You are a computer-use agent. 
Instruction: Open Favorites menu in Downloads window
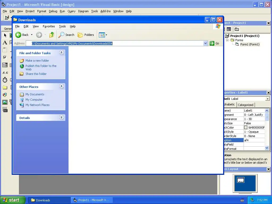click(49, 26)
